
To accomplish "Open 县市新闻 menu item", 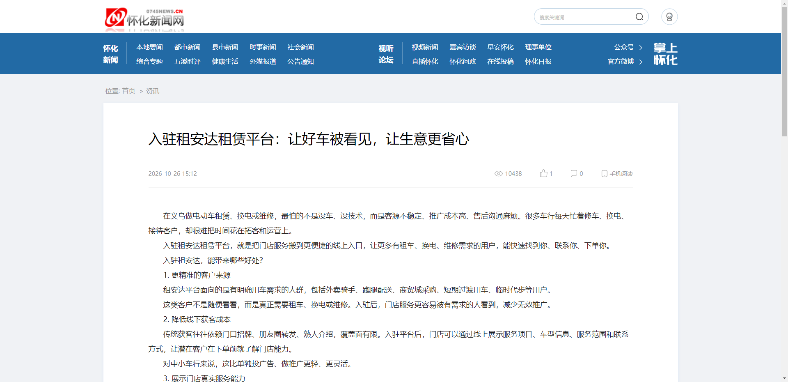I will [x=225, y=47].
